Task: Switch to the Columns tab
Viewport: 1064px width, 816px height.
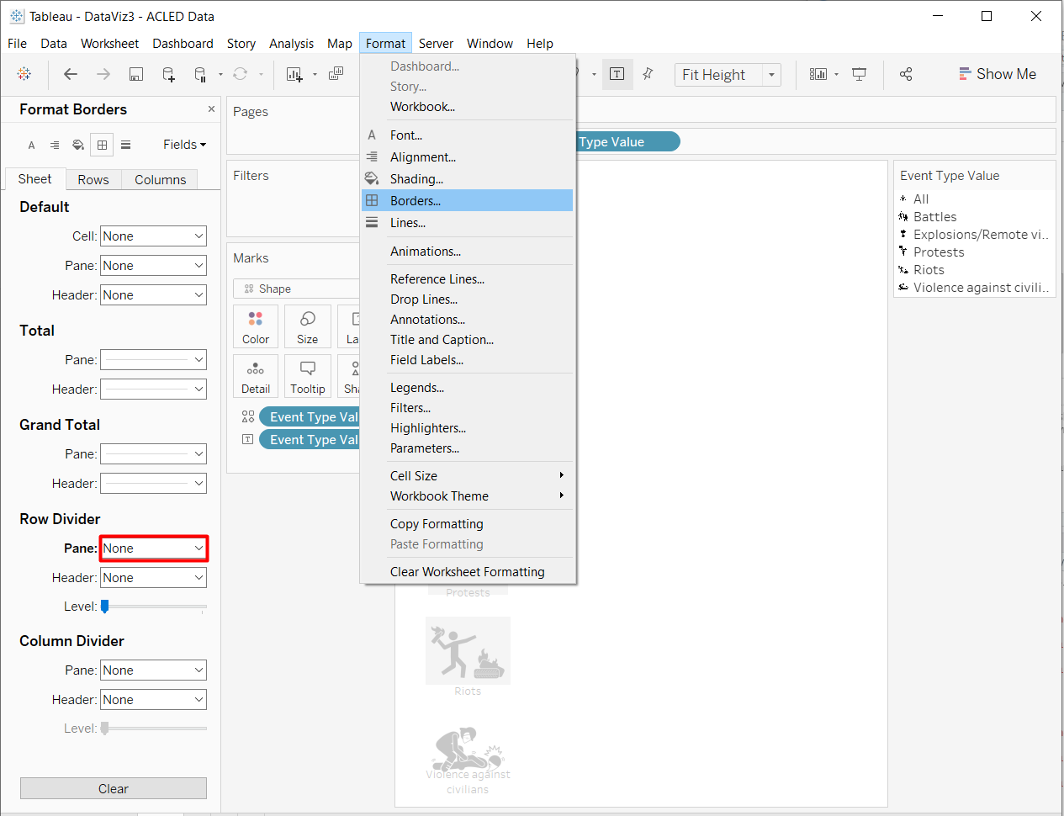Action: pyautogui.click(x=160, y=179)
